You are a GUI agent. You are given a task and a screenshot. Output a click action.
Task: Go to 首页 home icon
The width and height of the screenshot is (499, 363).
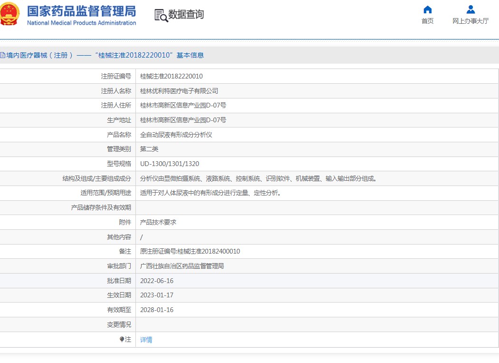(427, 10)
